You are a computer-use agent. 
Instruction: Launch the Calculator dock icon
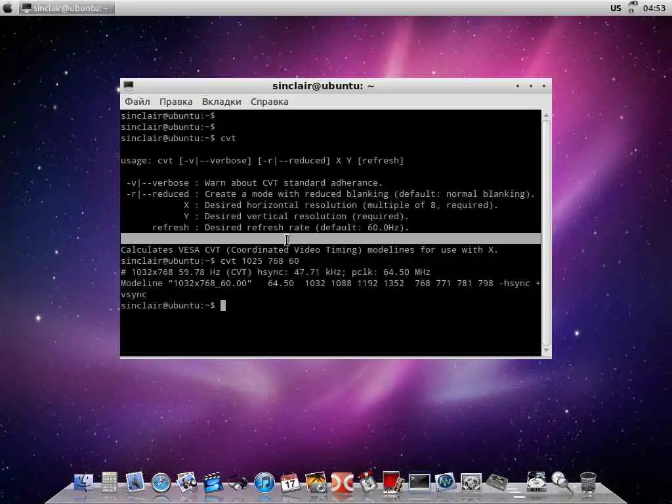110,482
